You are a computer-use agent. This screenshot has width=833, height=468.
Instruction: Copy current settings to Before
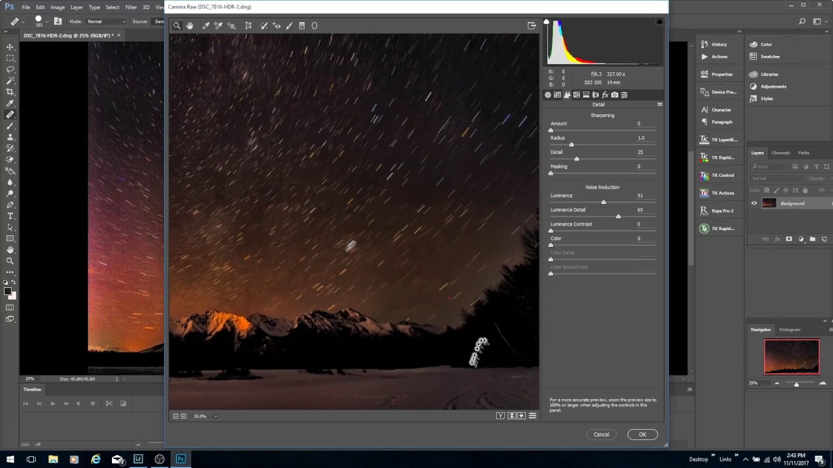tap(522, 416)
